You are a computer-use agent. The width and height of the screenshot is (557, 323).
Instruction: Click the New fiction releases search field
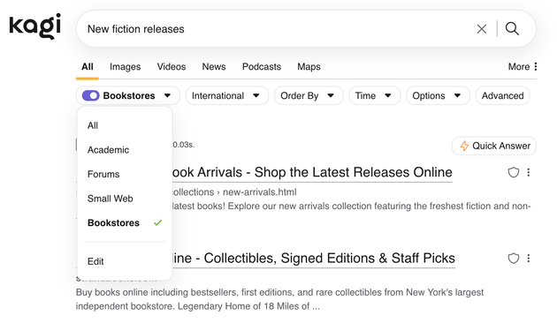(277, 29)
